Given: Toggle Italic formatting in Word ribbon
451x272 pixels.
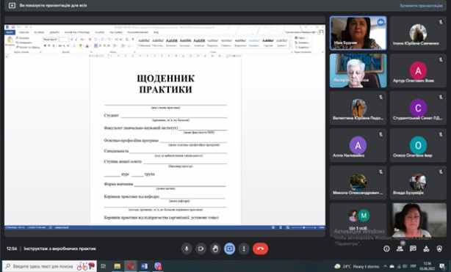Looking at the screenshot, I should [x=49, y=46].
